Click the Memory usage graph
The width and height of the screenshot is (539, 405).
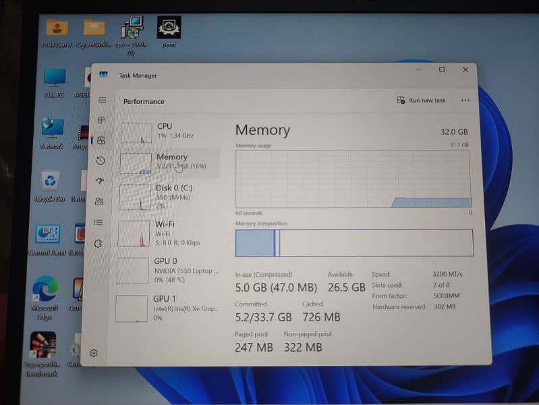(353, 179)
